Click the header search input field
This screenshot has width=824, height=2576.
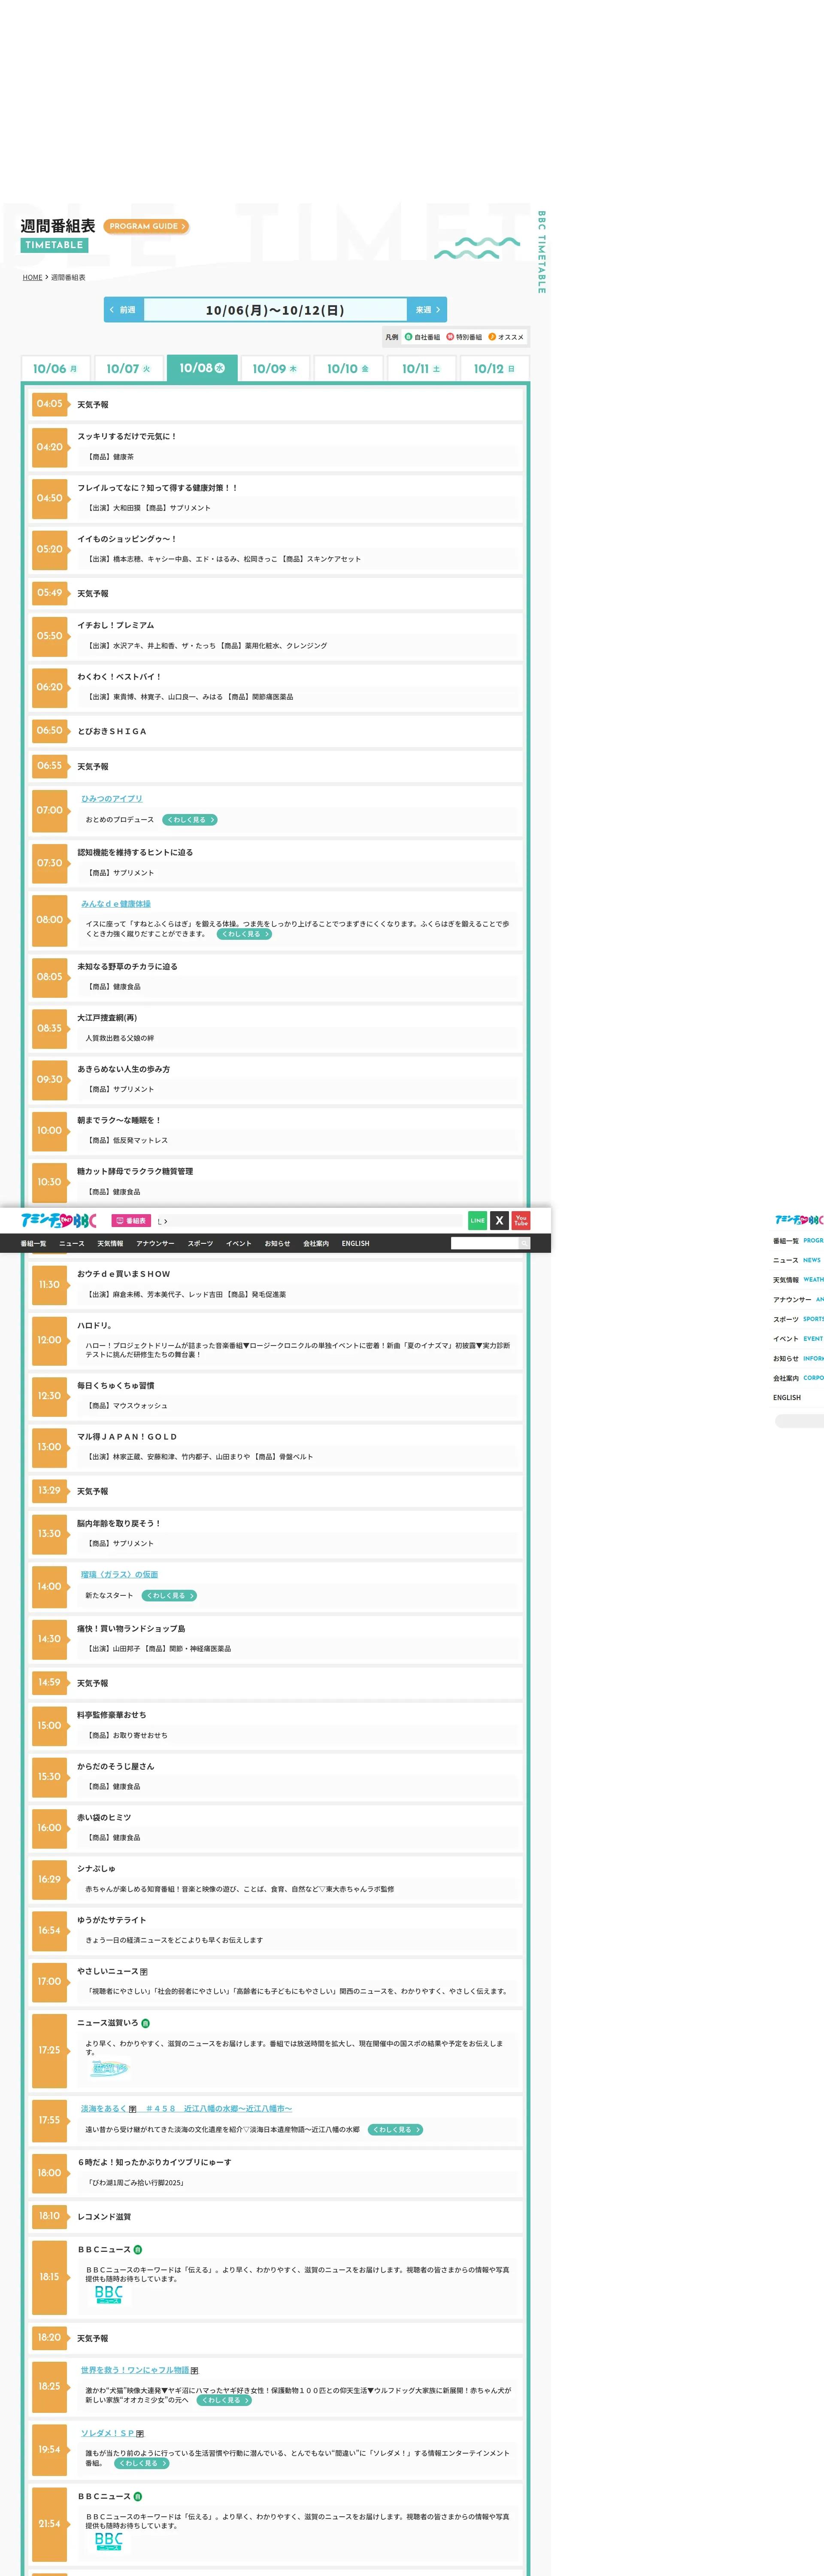[x=484, y=1243]
